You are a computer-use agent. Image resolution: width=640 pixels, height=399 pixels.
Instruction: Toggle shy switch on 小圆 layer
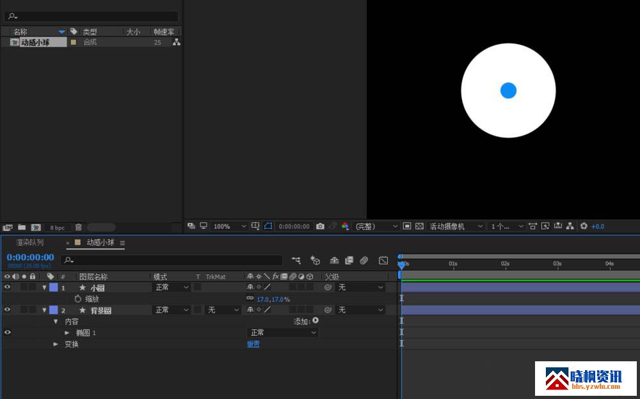(x=250, y=287)
